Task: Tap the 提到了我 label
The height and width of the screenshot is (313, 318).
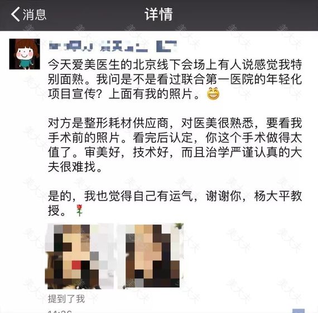Action: click(66, 299)
